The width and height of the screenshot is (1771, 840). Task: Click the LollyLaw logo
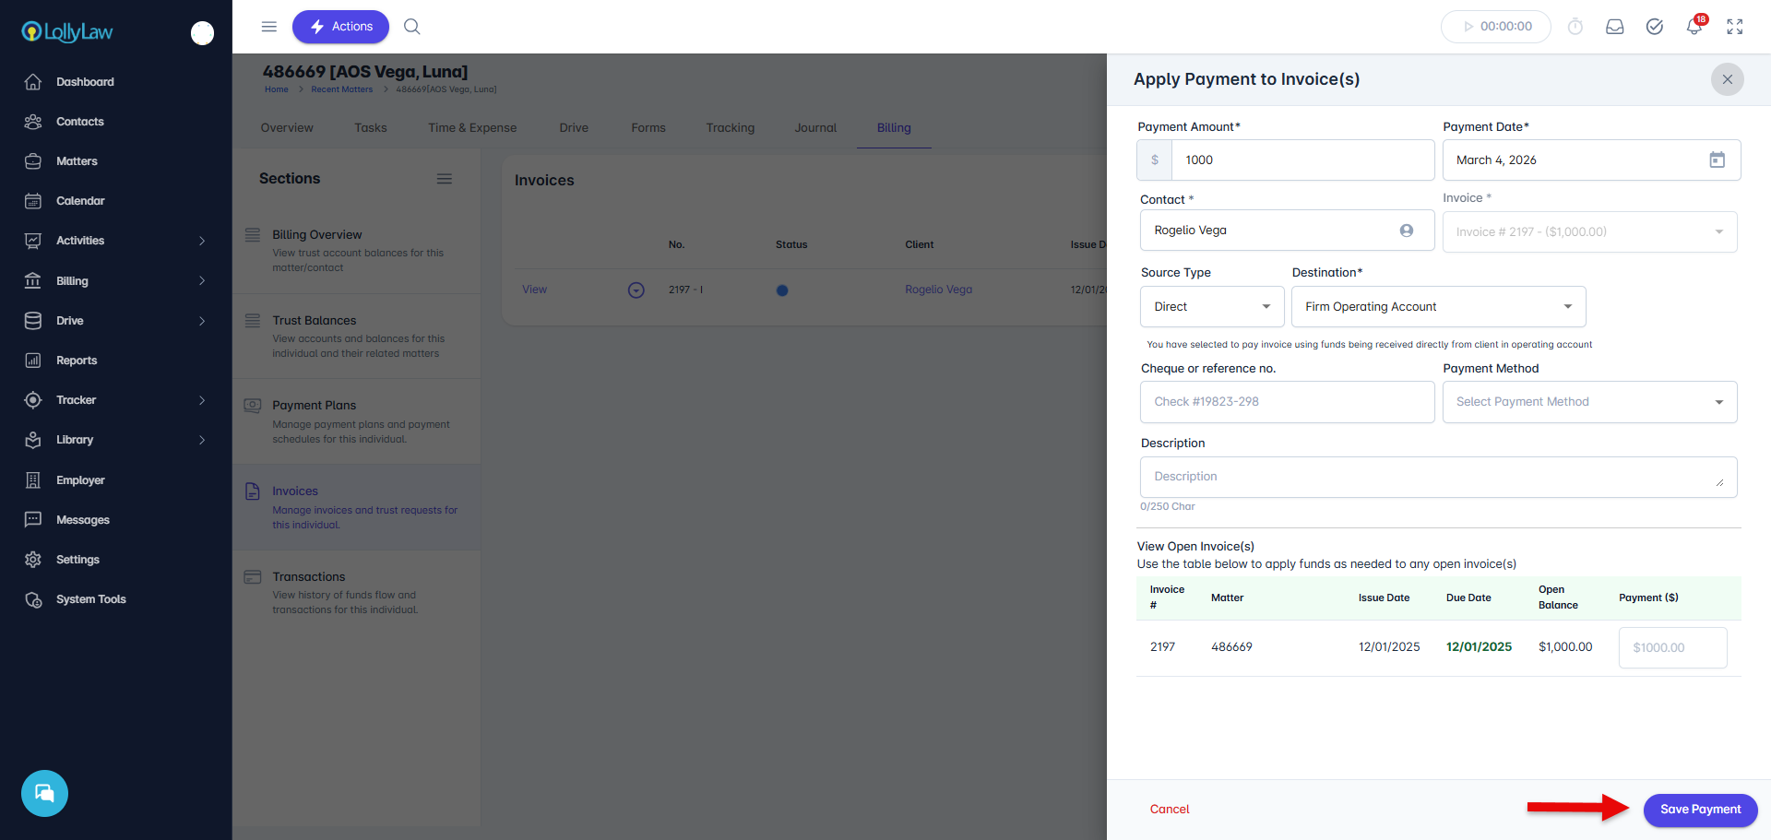point(67,32)
